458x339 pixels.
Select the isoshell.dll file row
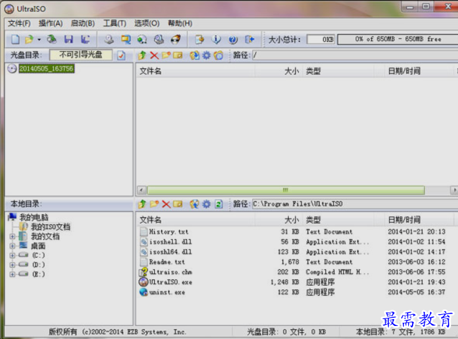[296, 242]
